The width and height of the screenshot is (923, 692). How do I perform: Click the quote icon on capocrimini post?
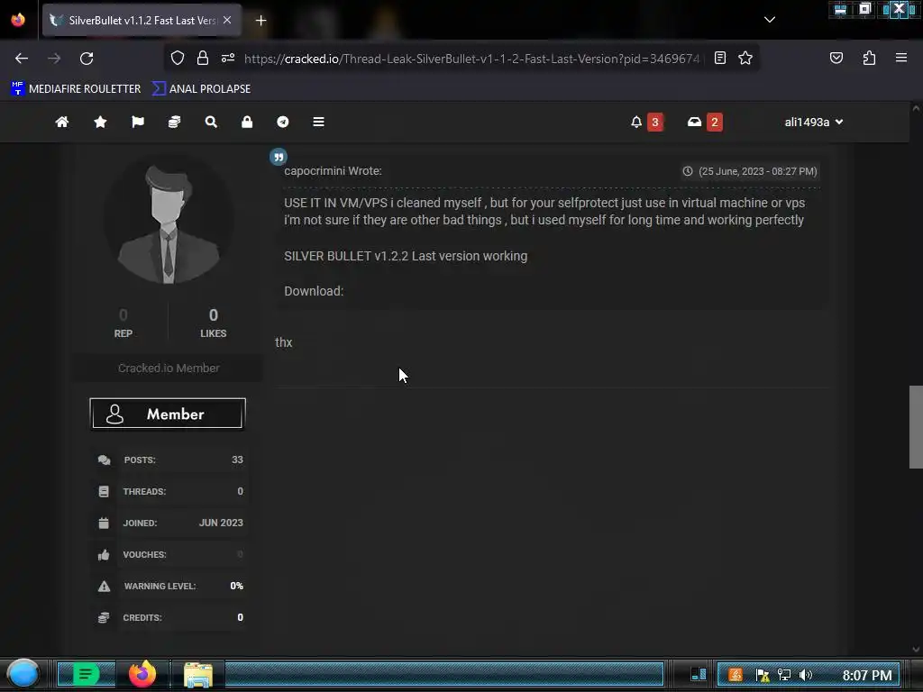point(279,157)
